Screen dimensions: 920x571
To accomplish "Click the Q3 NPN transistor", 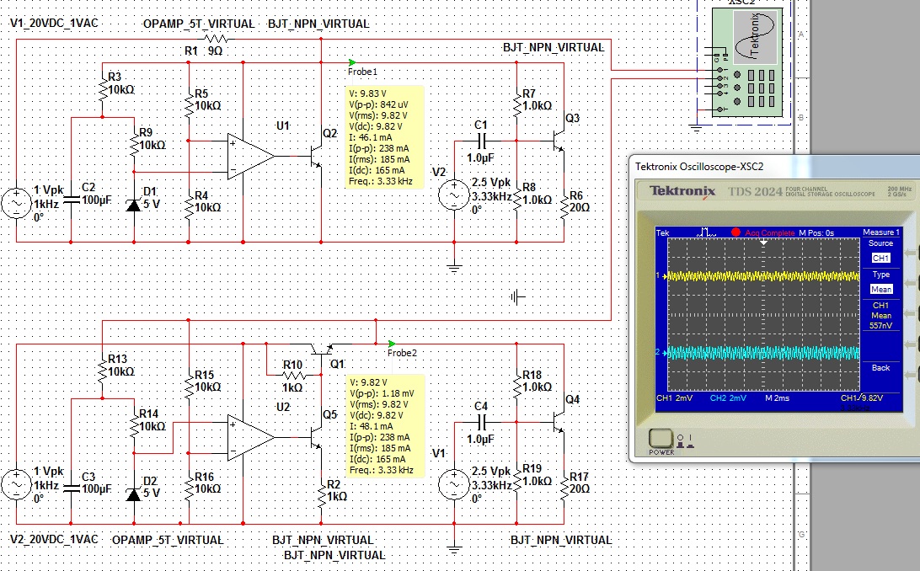I will 559,141.
